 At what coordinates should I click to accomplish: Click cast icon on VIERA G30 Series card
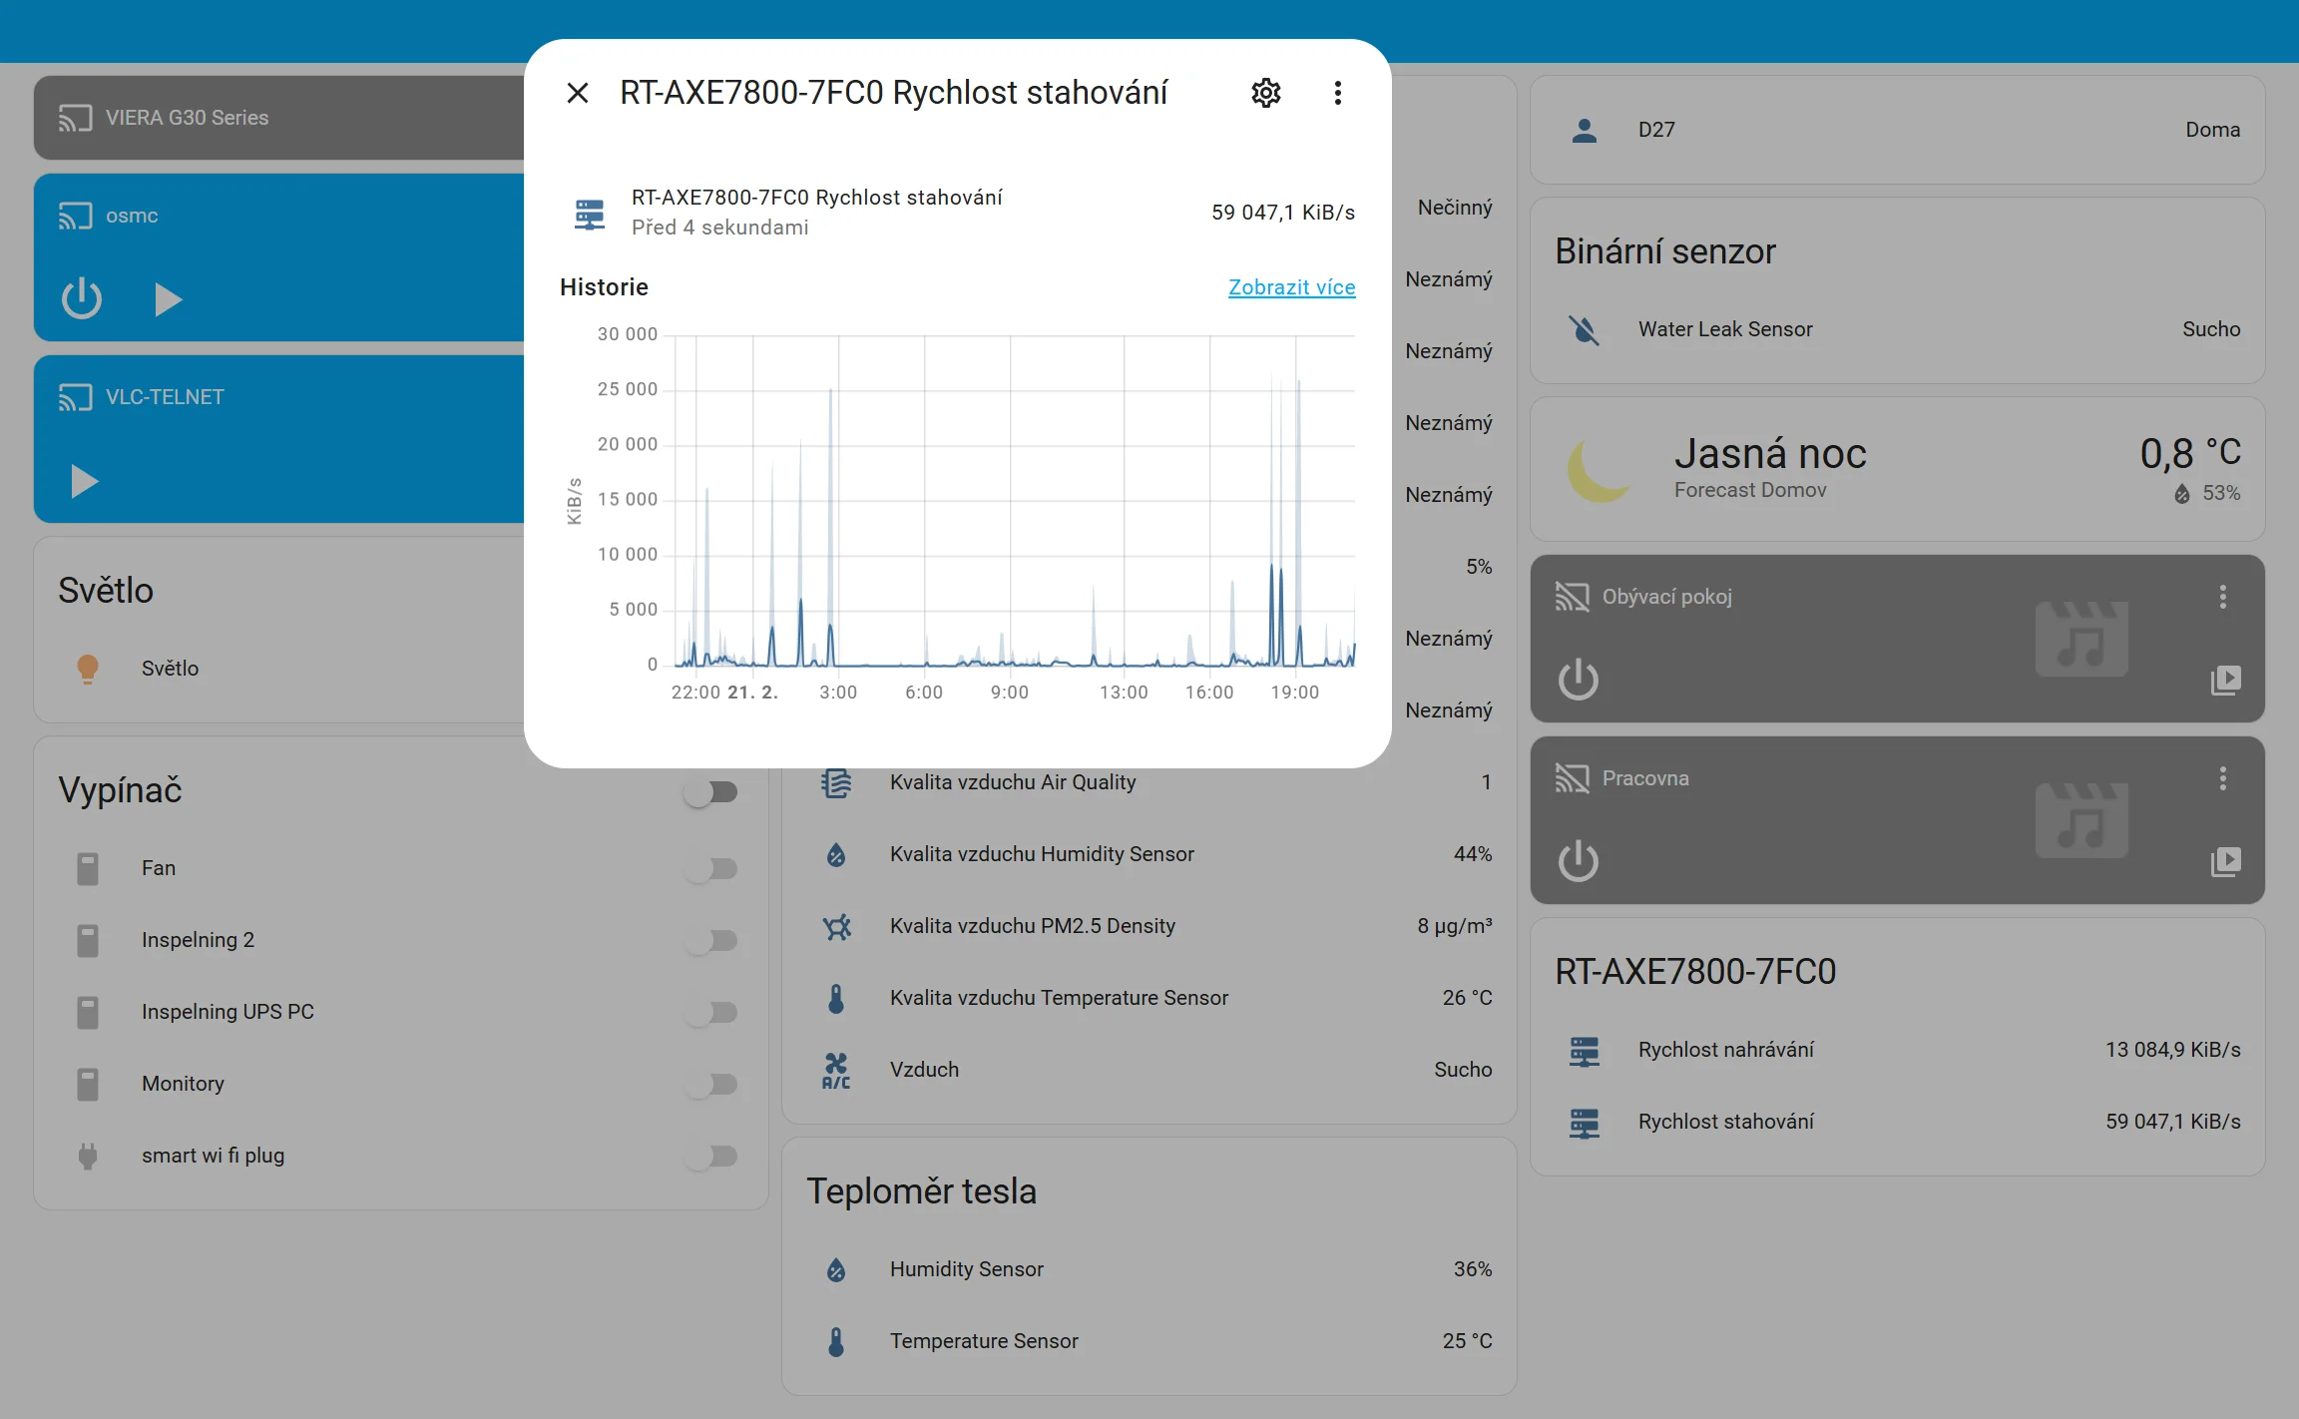pos(75,118)
